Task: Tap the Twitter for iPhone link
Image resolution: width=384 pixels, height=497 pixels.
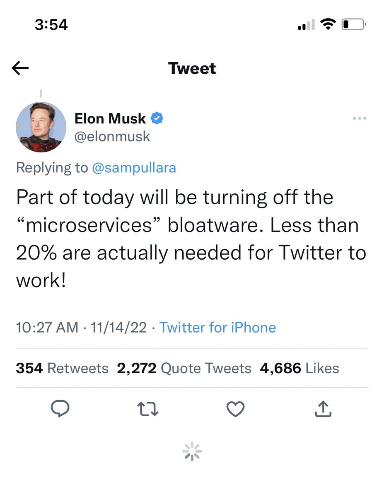Action: tap(218, 328)
